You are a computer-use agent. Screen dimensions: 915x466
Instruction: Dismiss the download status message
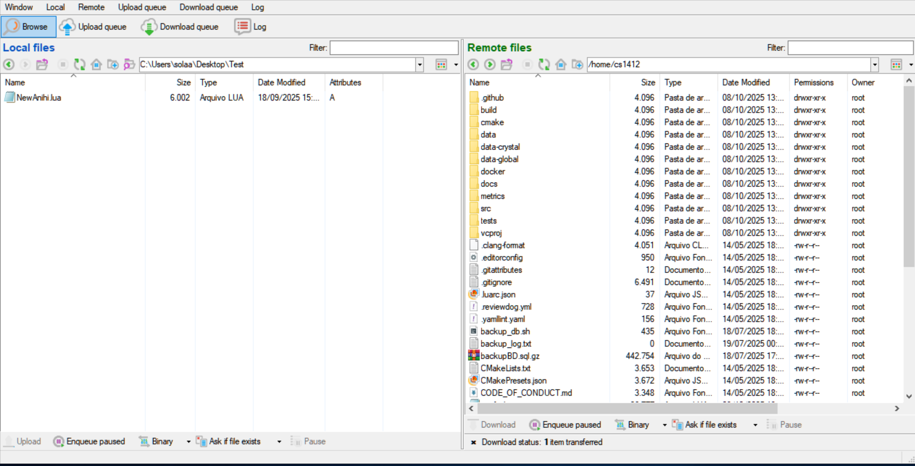tap(473, 442)
